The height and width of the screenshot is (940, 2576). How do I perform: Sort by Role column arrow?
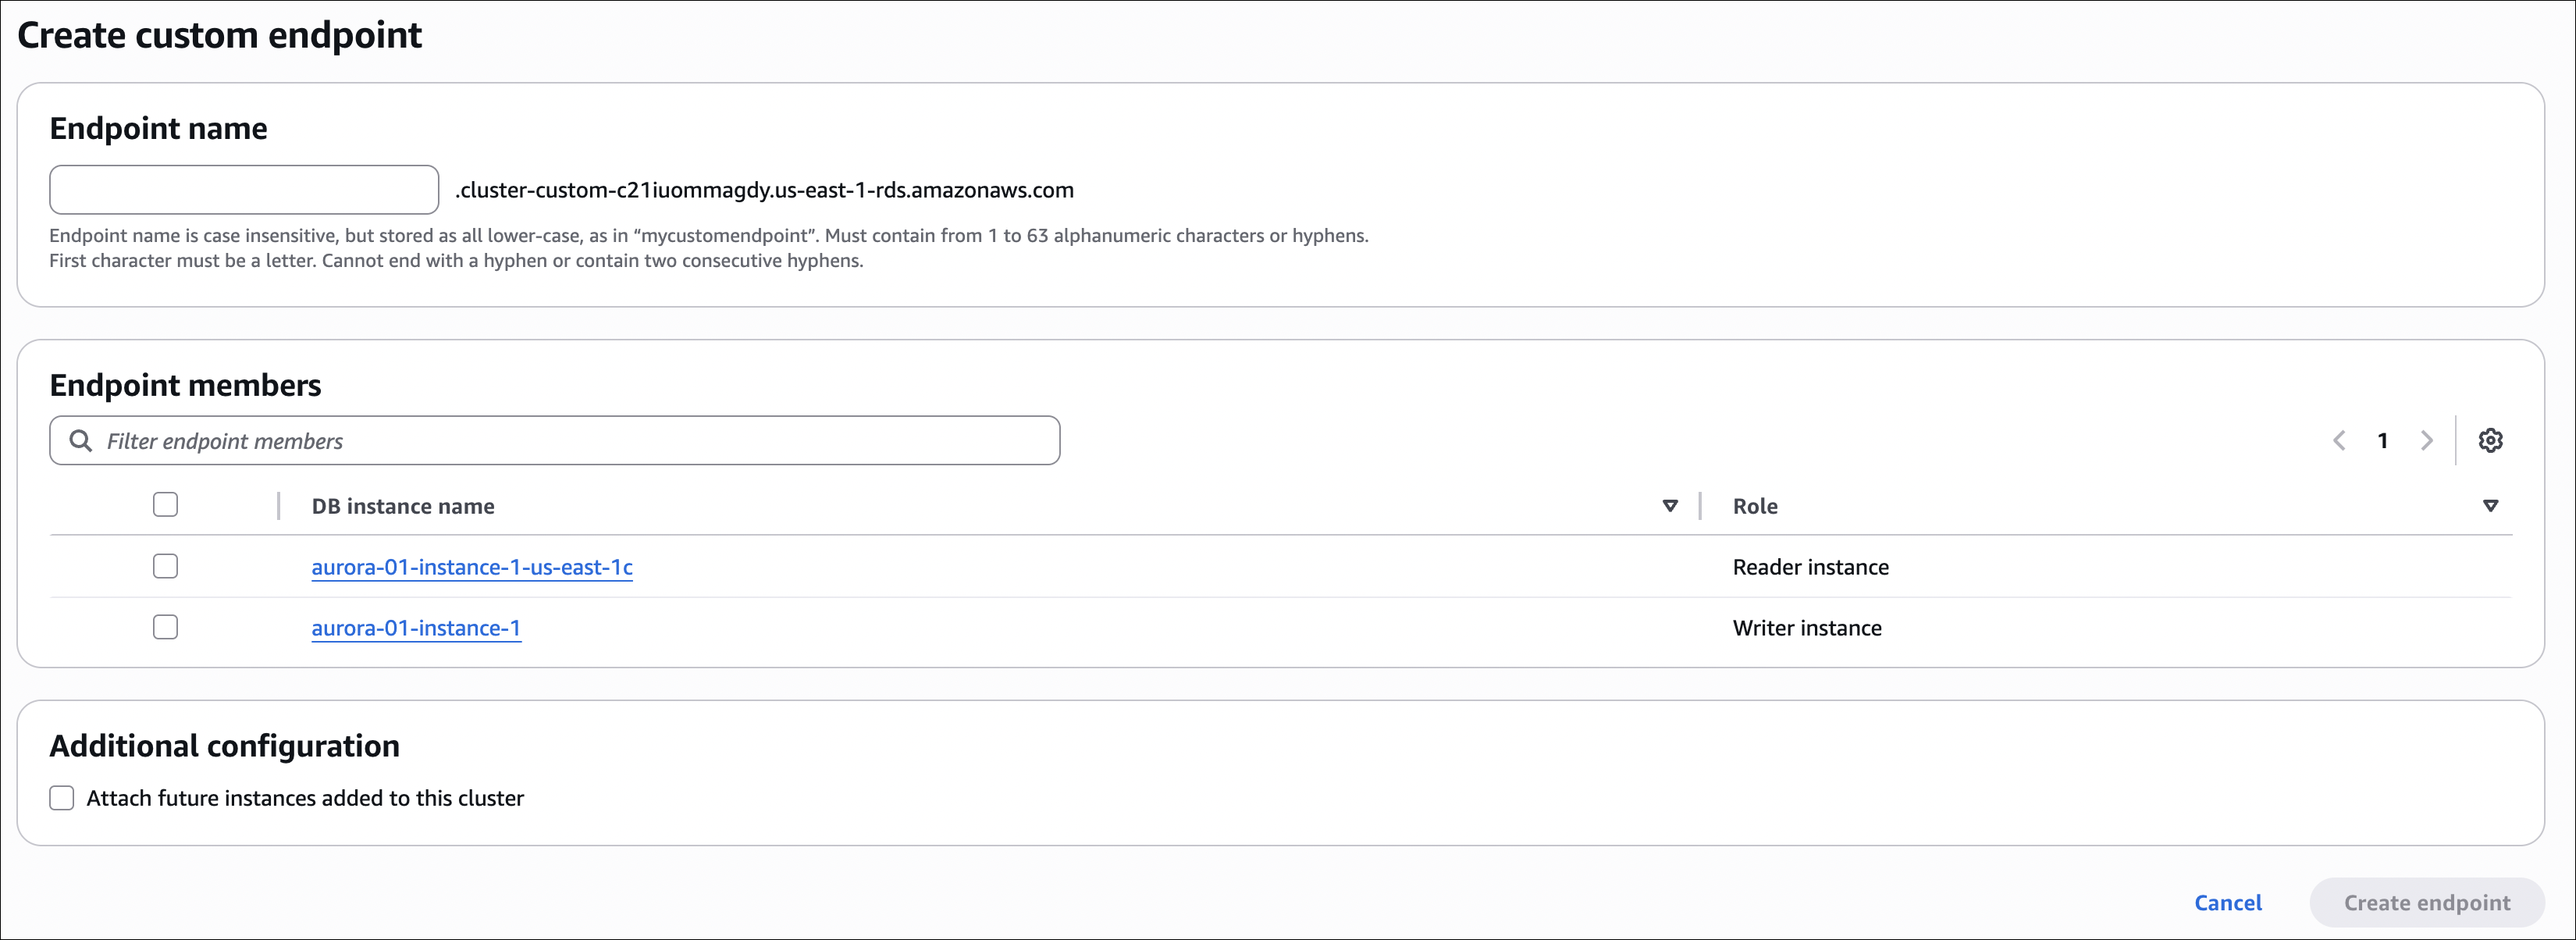[x=2490, y=506]
